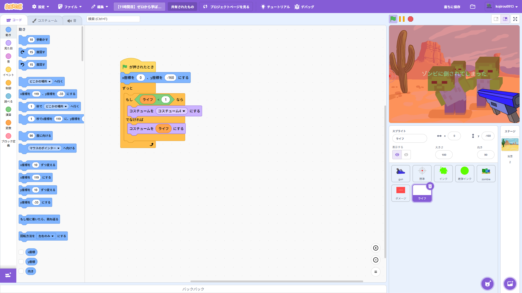Enable the y座標 reporter checkbox
Image resolution: width=522 pixels, height=293 pixels.
[x=21, y=262]
